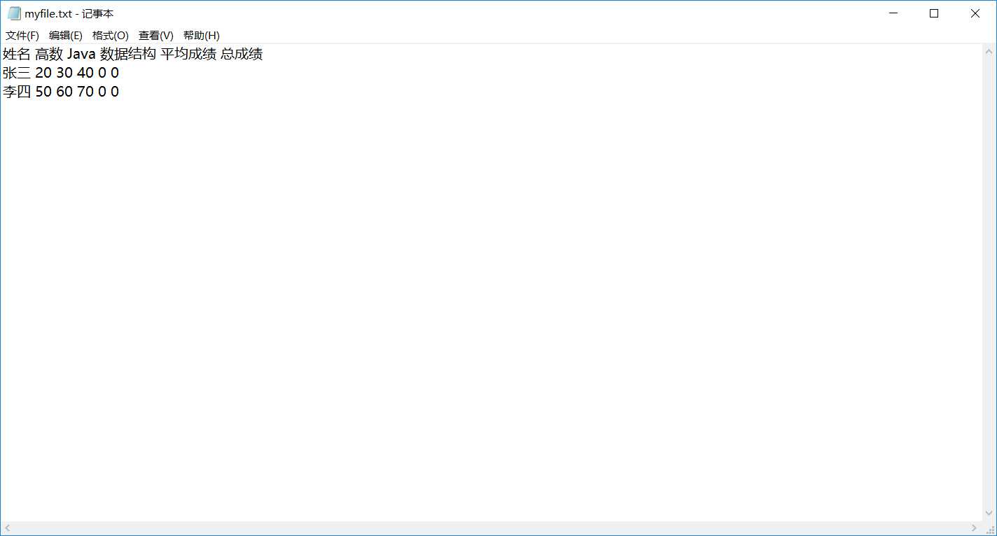The width and height of the screenshot is (997, 536).
Task: Click the value 60 in 李四 row
Action: click(64, 92)
